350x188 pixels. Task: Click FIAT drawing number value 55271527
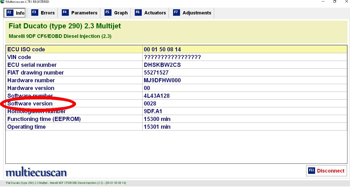click(156, 72)
